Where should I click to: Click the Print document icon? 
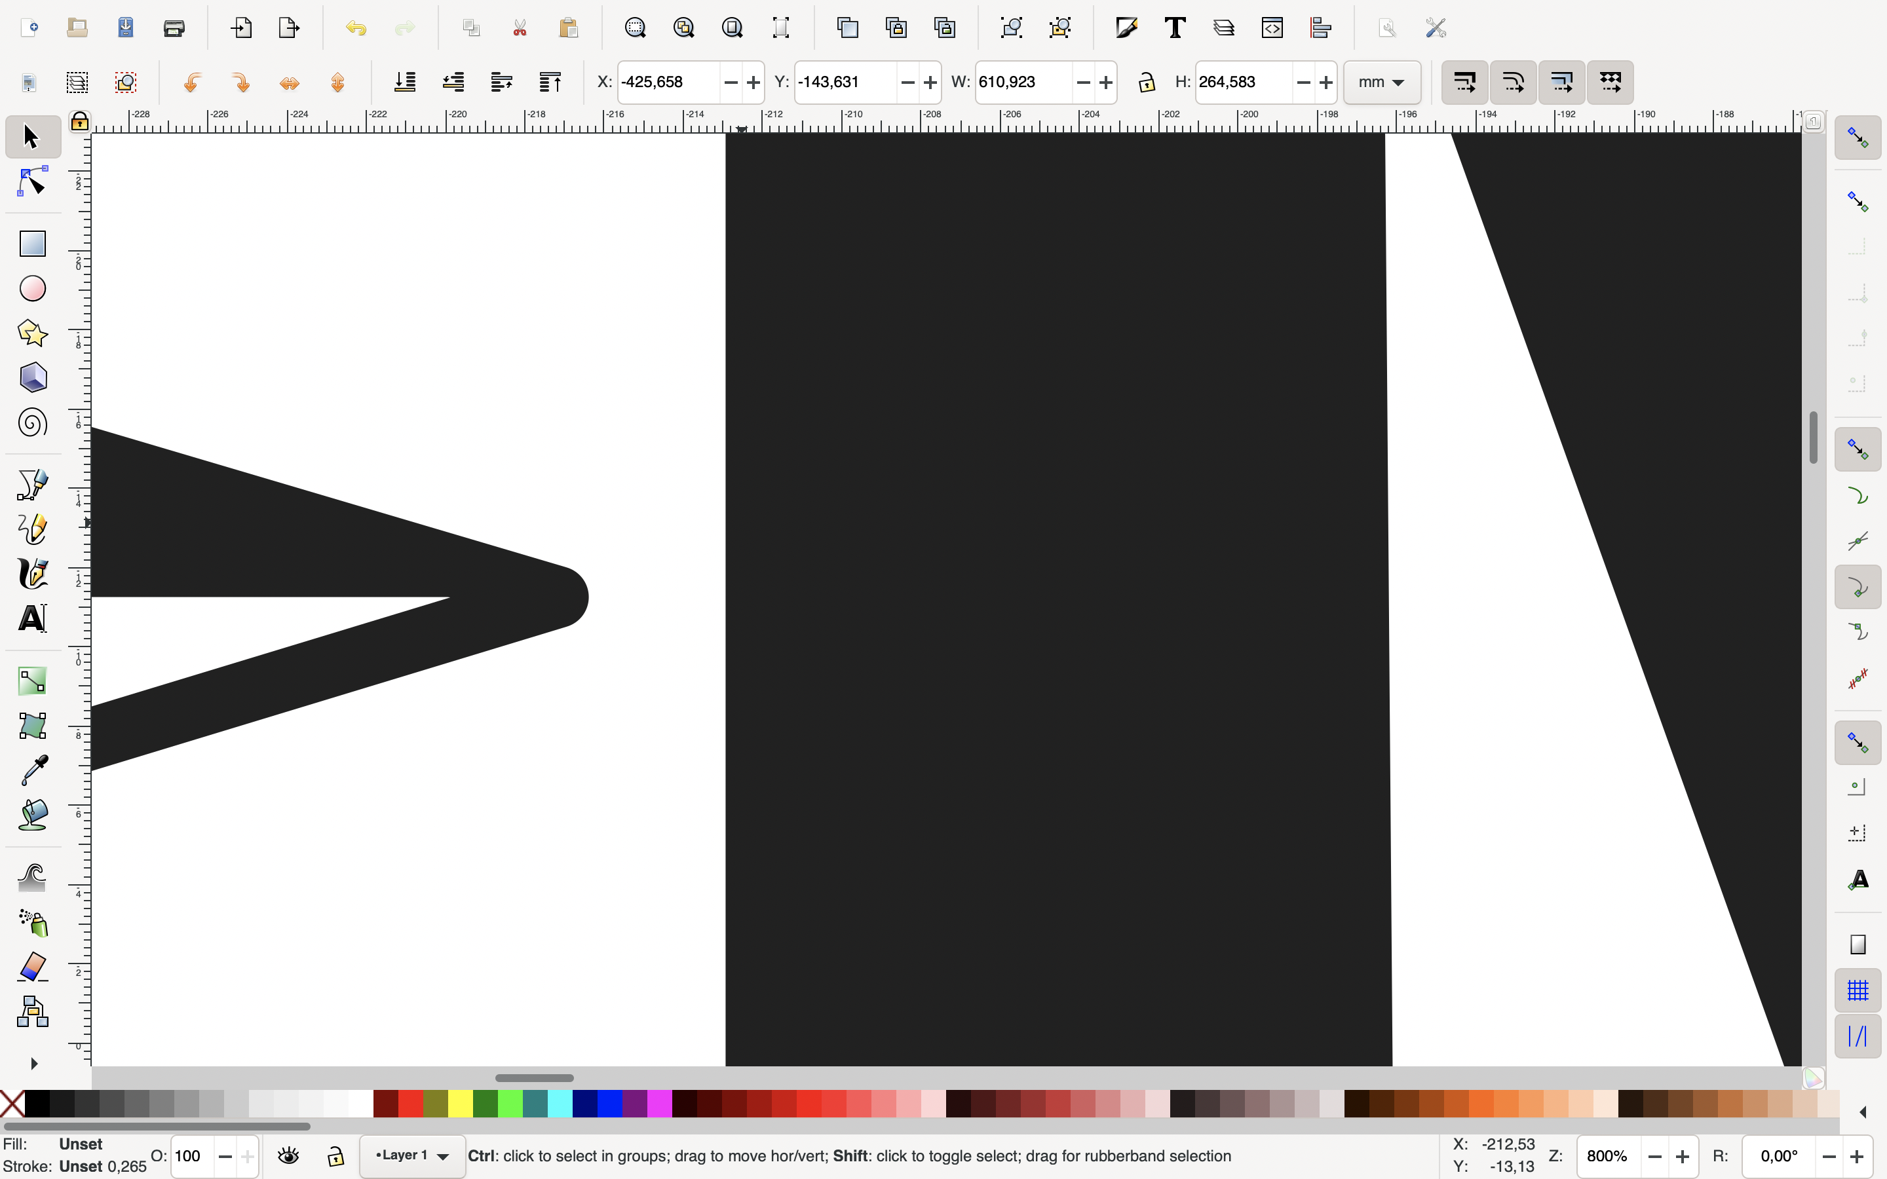tap(174, 28)
